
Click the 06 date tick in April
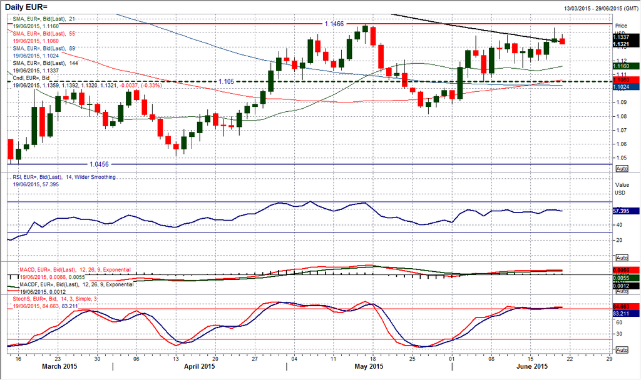click(136, 359)
